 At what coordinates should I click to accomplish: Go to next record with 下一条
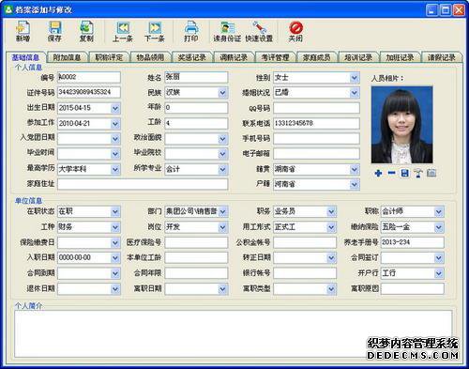tap(155, 31)
